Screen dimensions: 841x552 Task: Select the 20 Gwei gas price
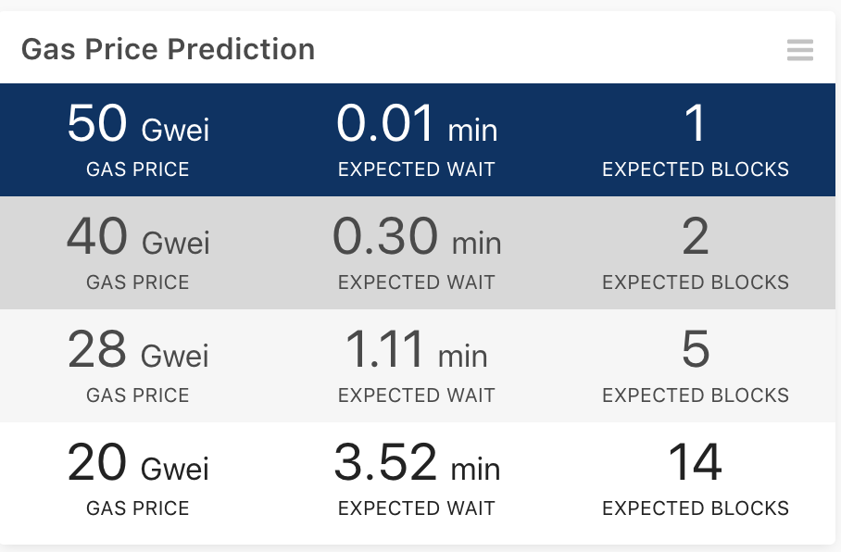[138, 462]
